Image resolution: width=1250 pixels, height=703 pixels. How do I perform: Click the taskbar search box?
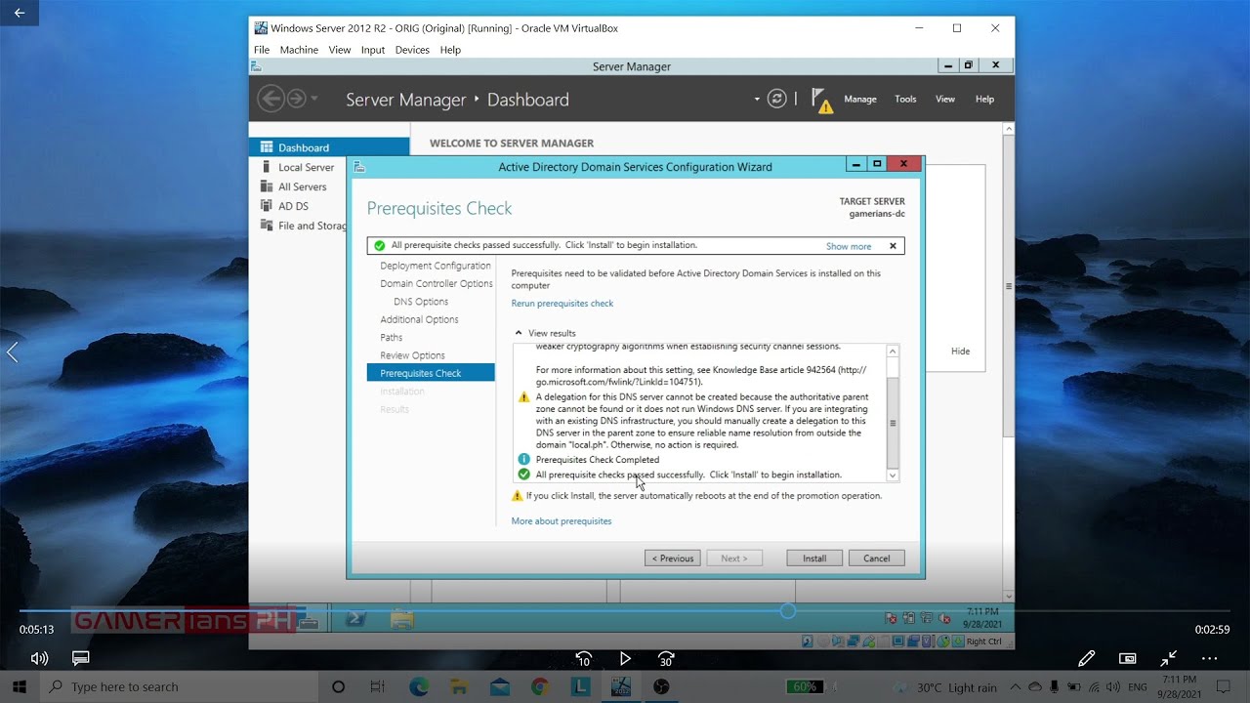(x=180, y=686)
